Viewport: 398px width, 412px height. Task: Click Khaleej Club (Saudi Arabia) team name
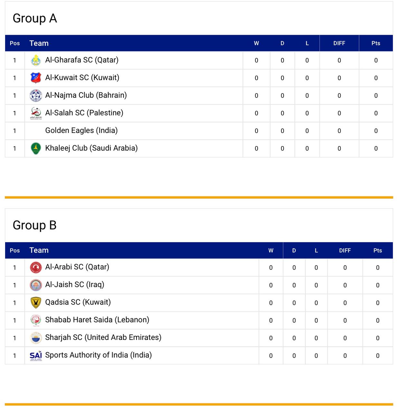(x=91, y=148)
